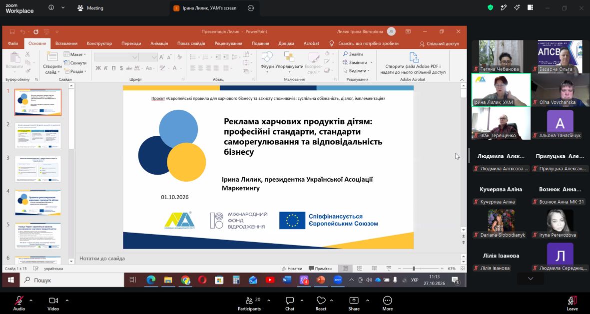Change the Zoom view layout icon
The image size is (590, 314).
[x=530, y=7]
